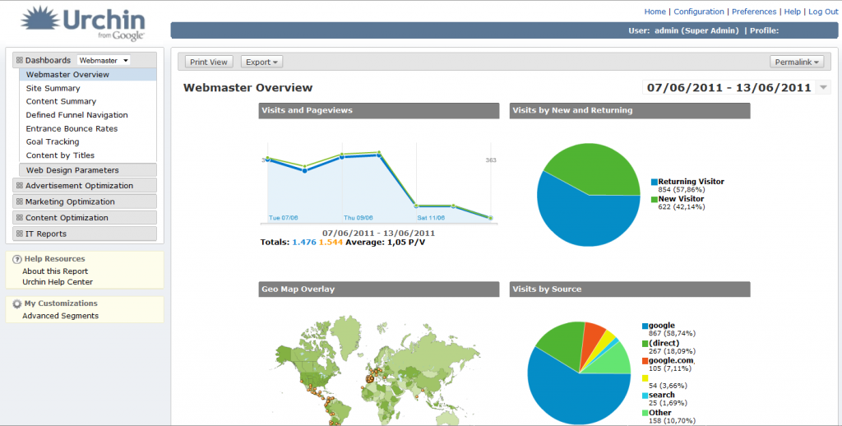This screenshot has height=426, width=842.
Task: Click the grid icon beside Marketing Optimization
Action: [x=20, y=201]
